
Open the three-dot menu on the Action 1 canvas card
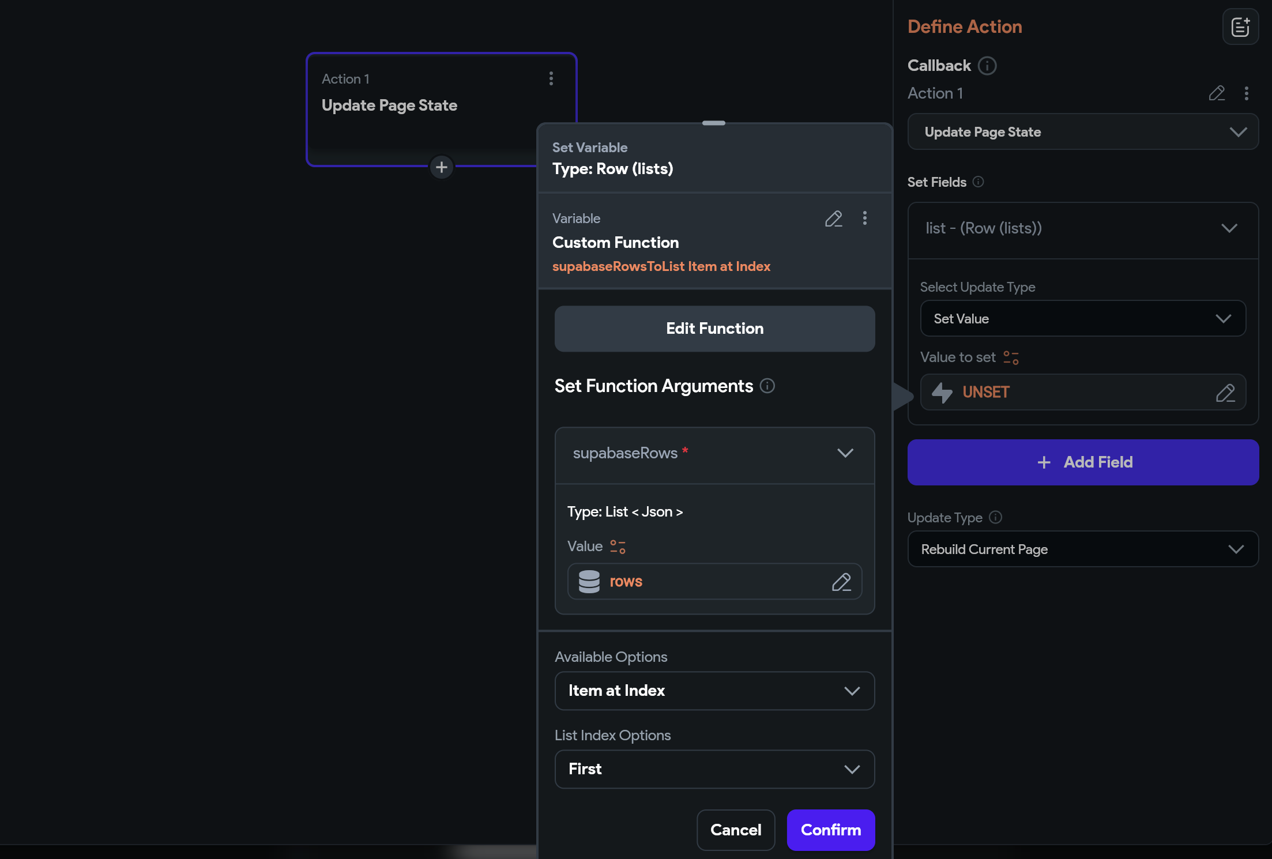pos(551,78)
